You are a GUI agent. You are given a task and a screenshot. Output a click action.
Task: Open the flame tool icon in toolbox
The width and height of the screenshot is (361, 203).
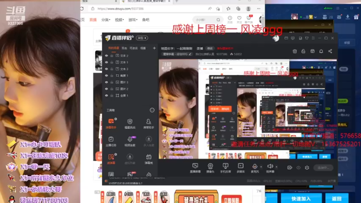pyautogui.click(x=149, y=175)
